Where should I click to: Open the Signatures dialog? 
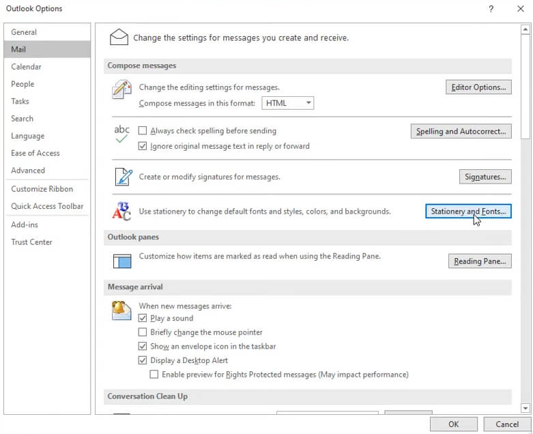click(485, 177)
